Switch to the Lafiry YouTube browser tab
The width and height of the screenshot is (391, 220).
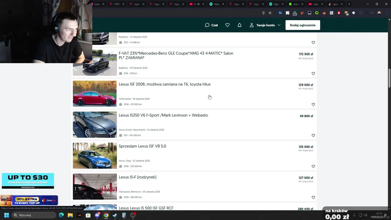315,4
